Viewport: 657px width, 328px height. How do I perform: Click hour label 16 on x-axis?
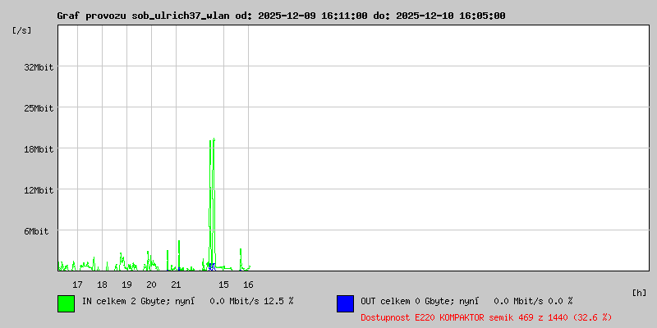[249, 285]
